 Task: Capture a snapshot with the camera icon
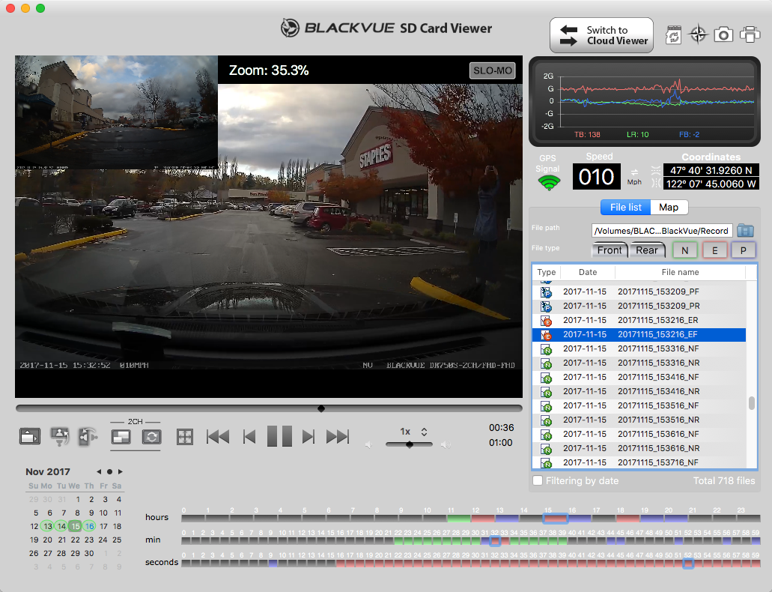click(x=723, y=34)
